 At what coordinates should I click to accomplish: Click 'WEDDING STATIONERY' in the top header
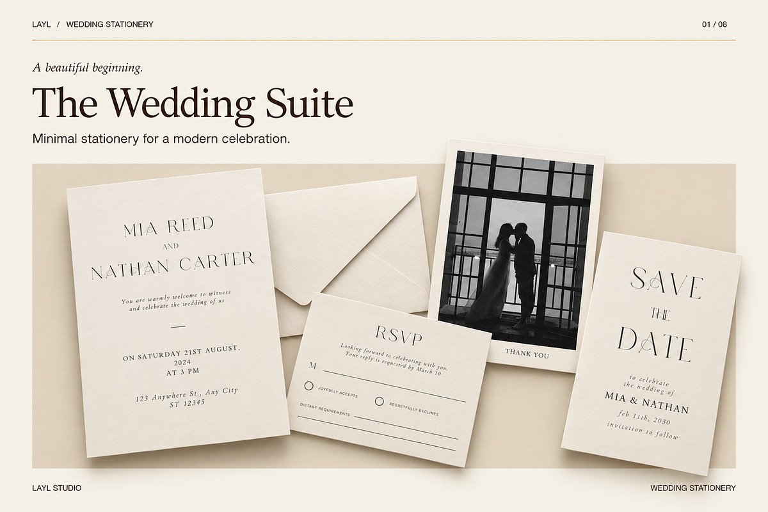pos(109,24)
